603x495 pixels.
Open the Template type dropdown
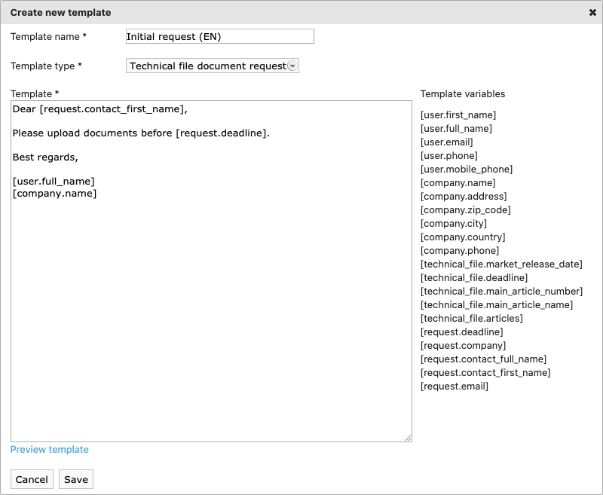213,66
